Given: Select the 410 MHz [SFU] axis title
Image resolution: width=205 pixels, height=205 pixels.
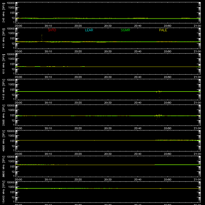Looking at the screenshot, I should pos(3,38).
